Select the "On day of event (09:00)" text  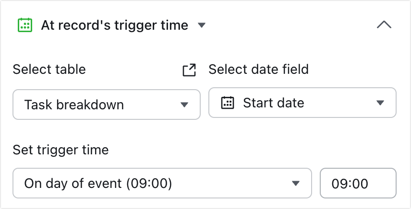pyautogui.click(x=98, y=184)
